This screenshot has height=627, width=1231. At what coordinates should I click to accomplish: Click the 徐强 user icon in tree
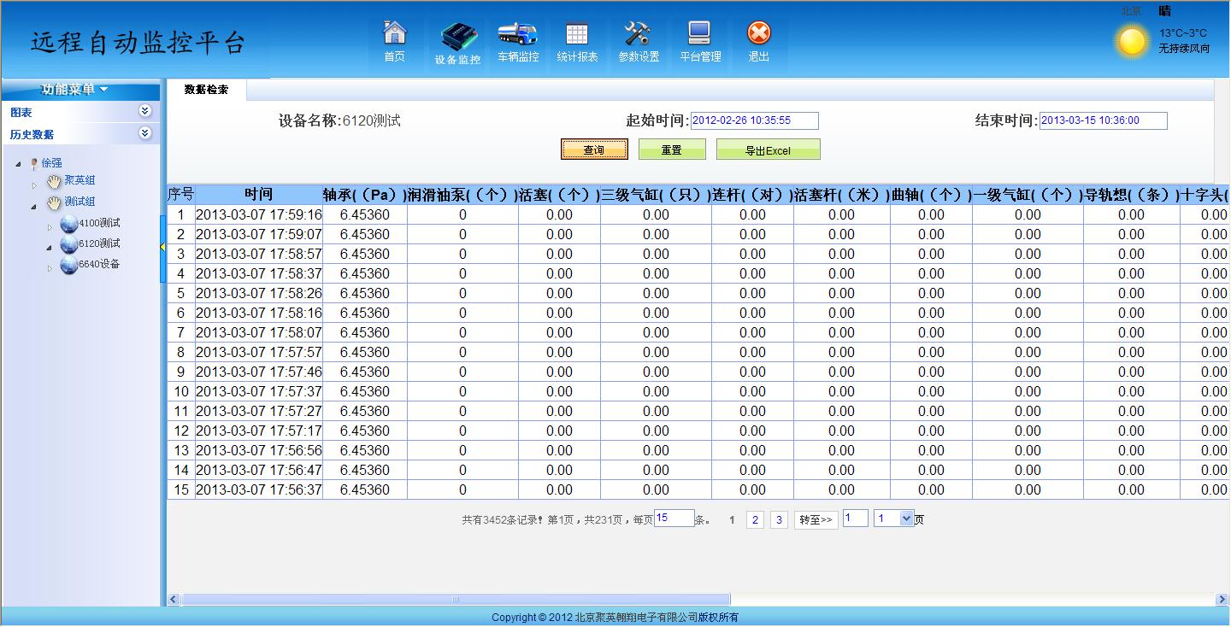(x=34, y=162)
